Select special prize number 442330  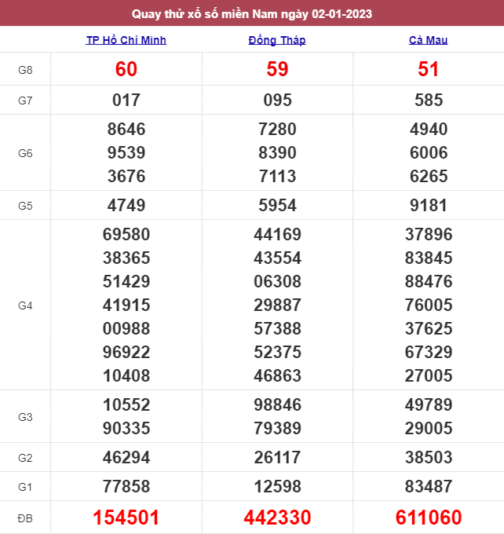coord(277,518)
